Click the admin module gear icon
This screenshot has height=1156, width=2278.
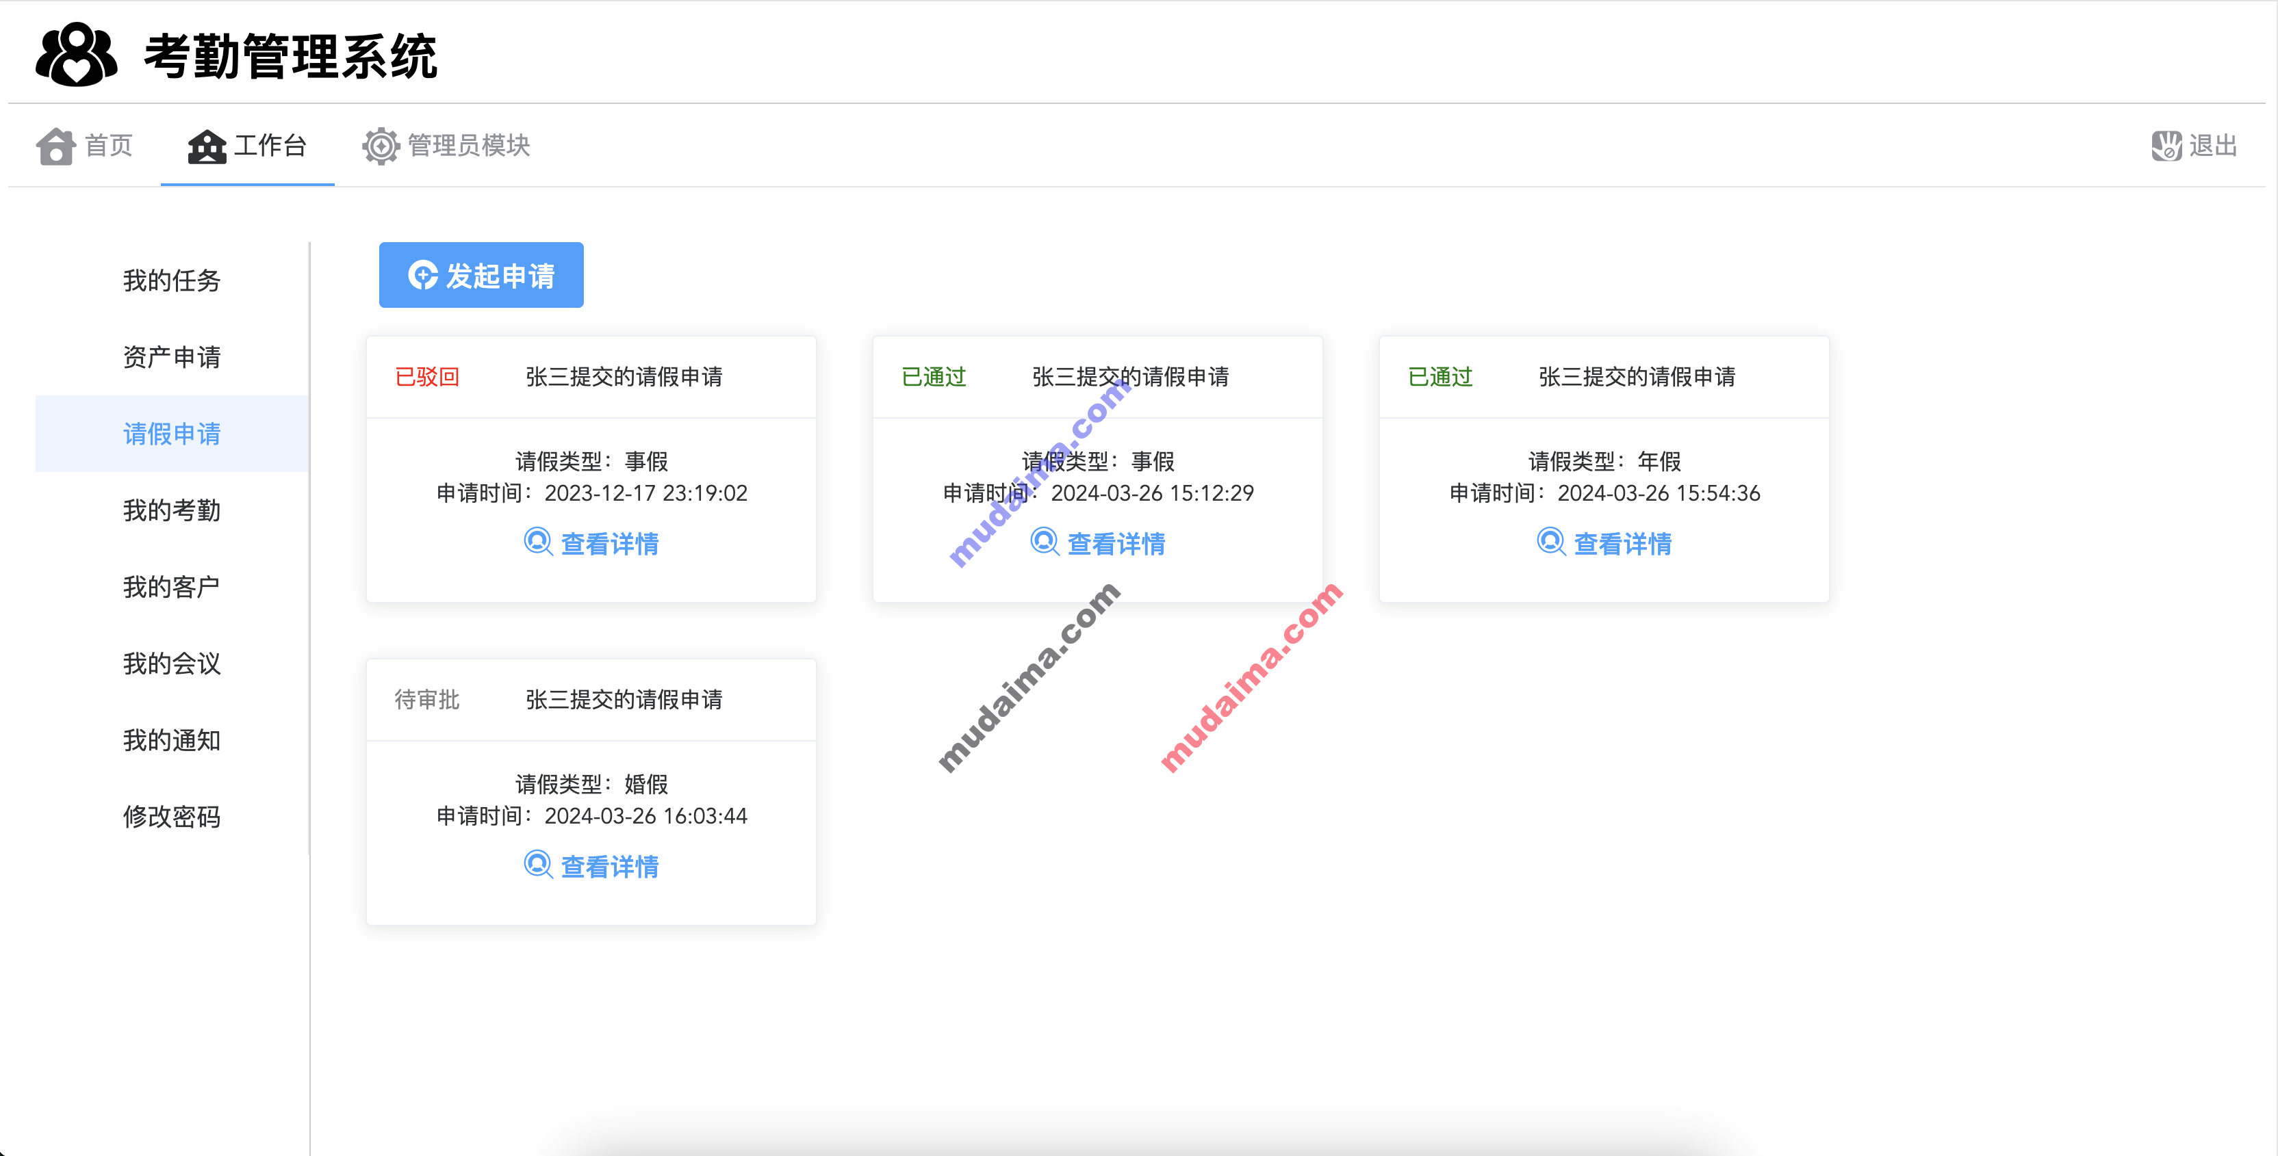pyautogui.click(x=381, y=146)
